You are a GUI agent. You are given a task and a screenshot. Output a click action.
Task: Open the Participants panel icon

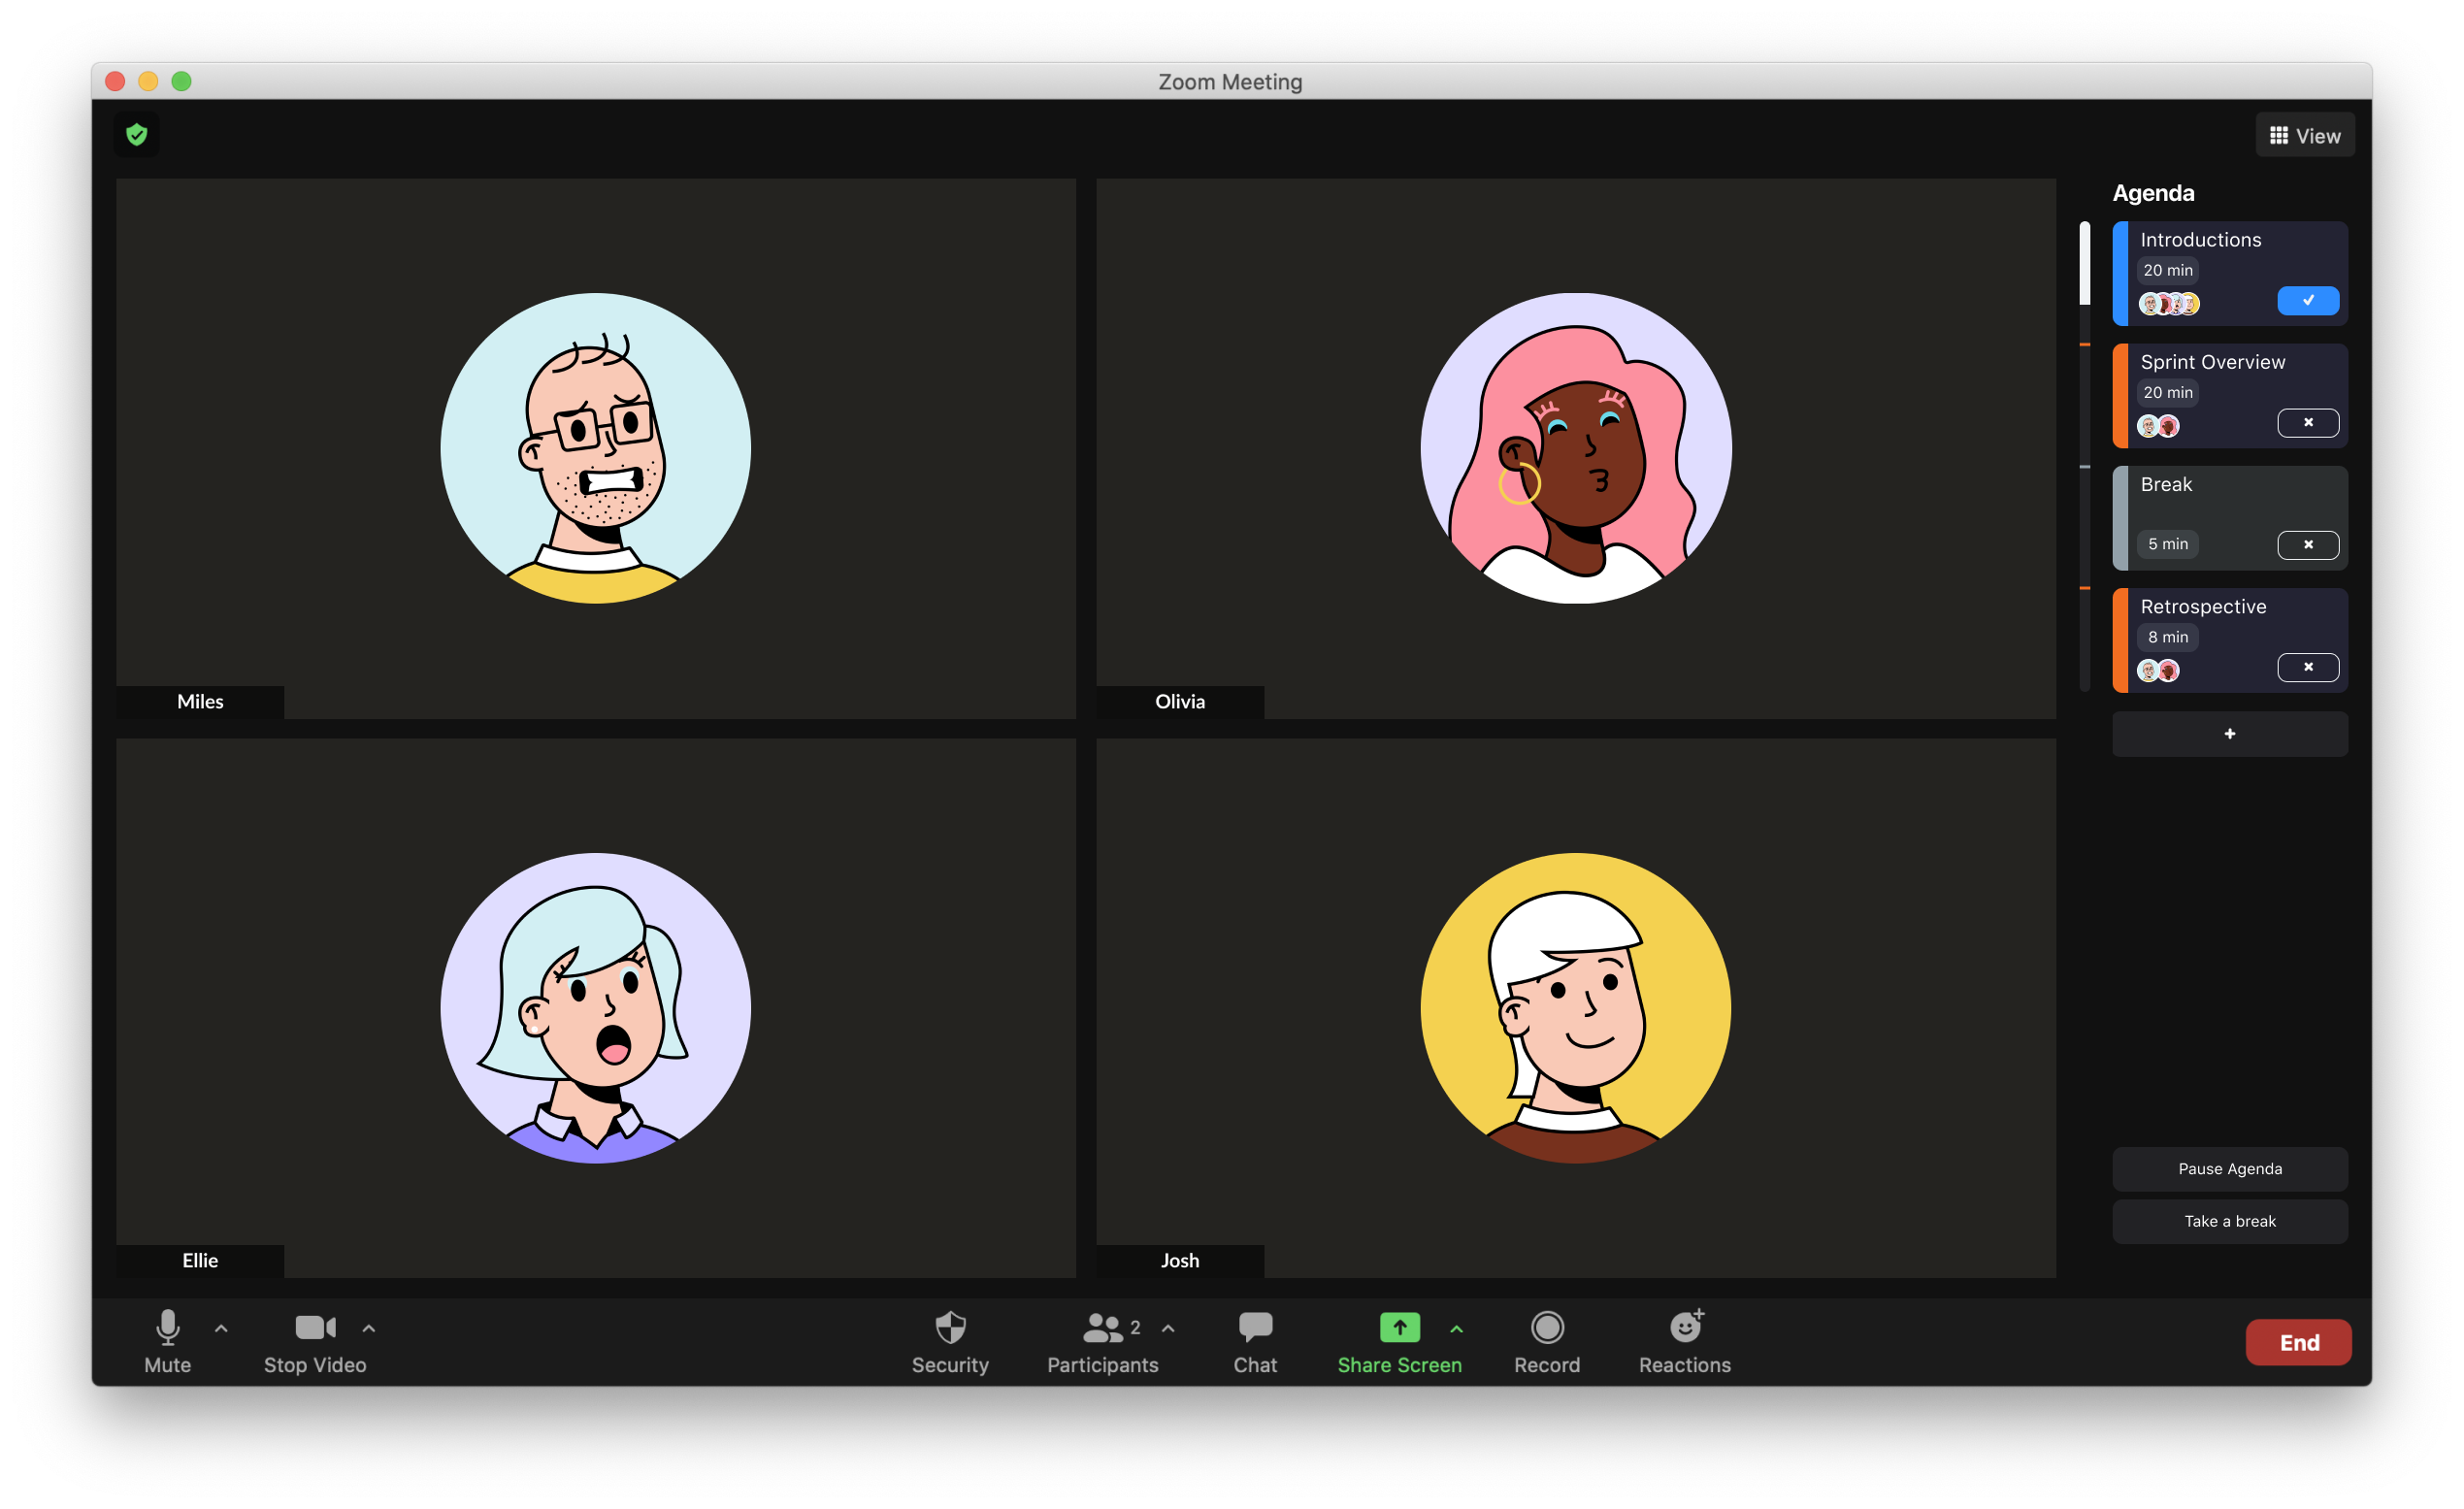pyautogui.click(x=1102, y=1327)
